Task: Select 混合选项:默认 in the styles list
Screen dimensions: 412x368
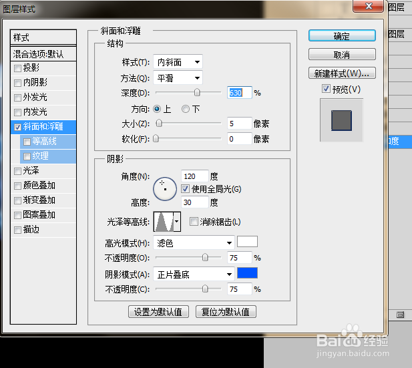Action: [43, 54]
